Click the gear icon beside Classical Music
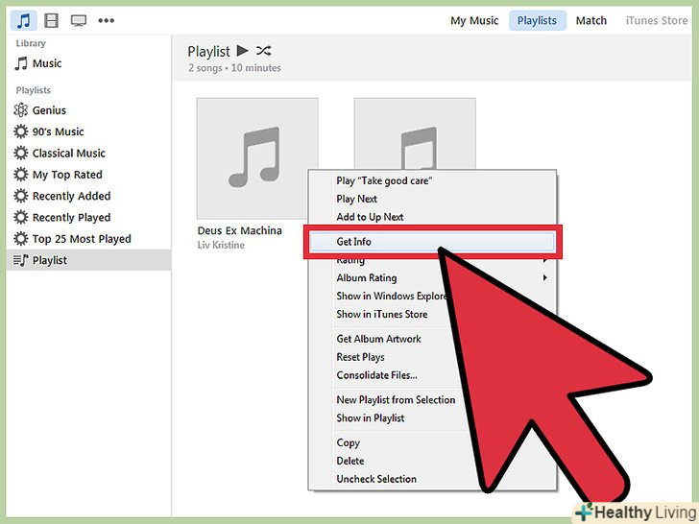 tap(20, 153)
